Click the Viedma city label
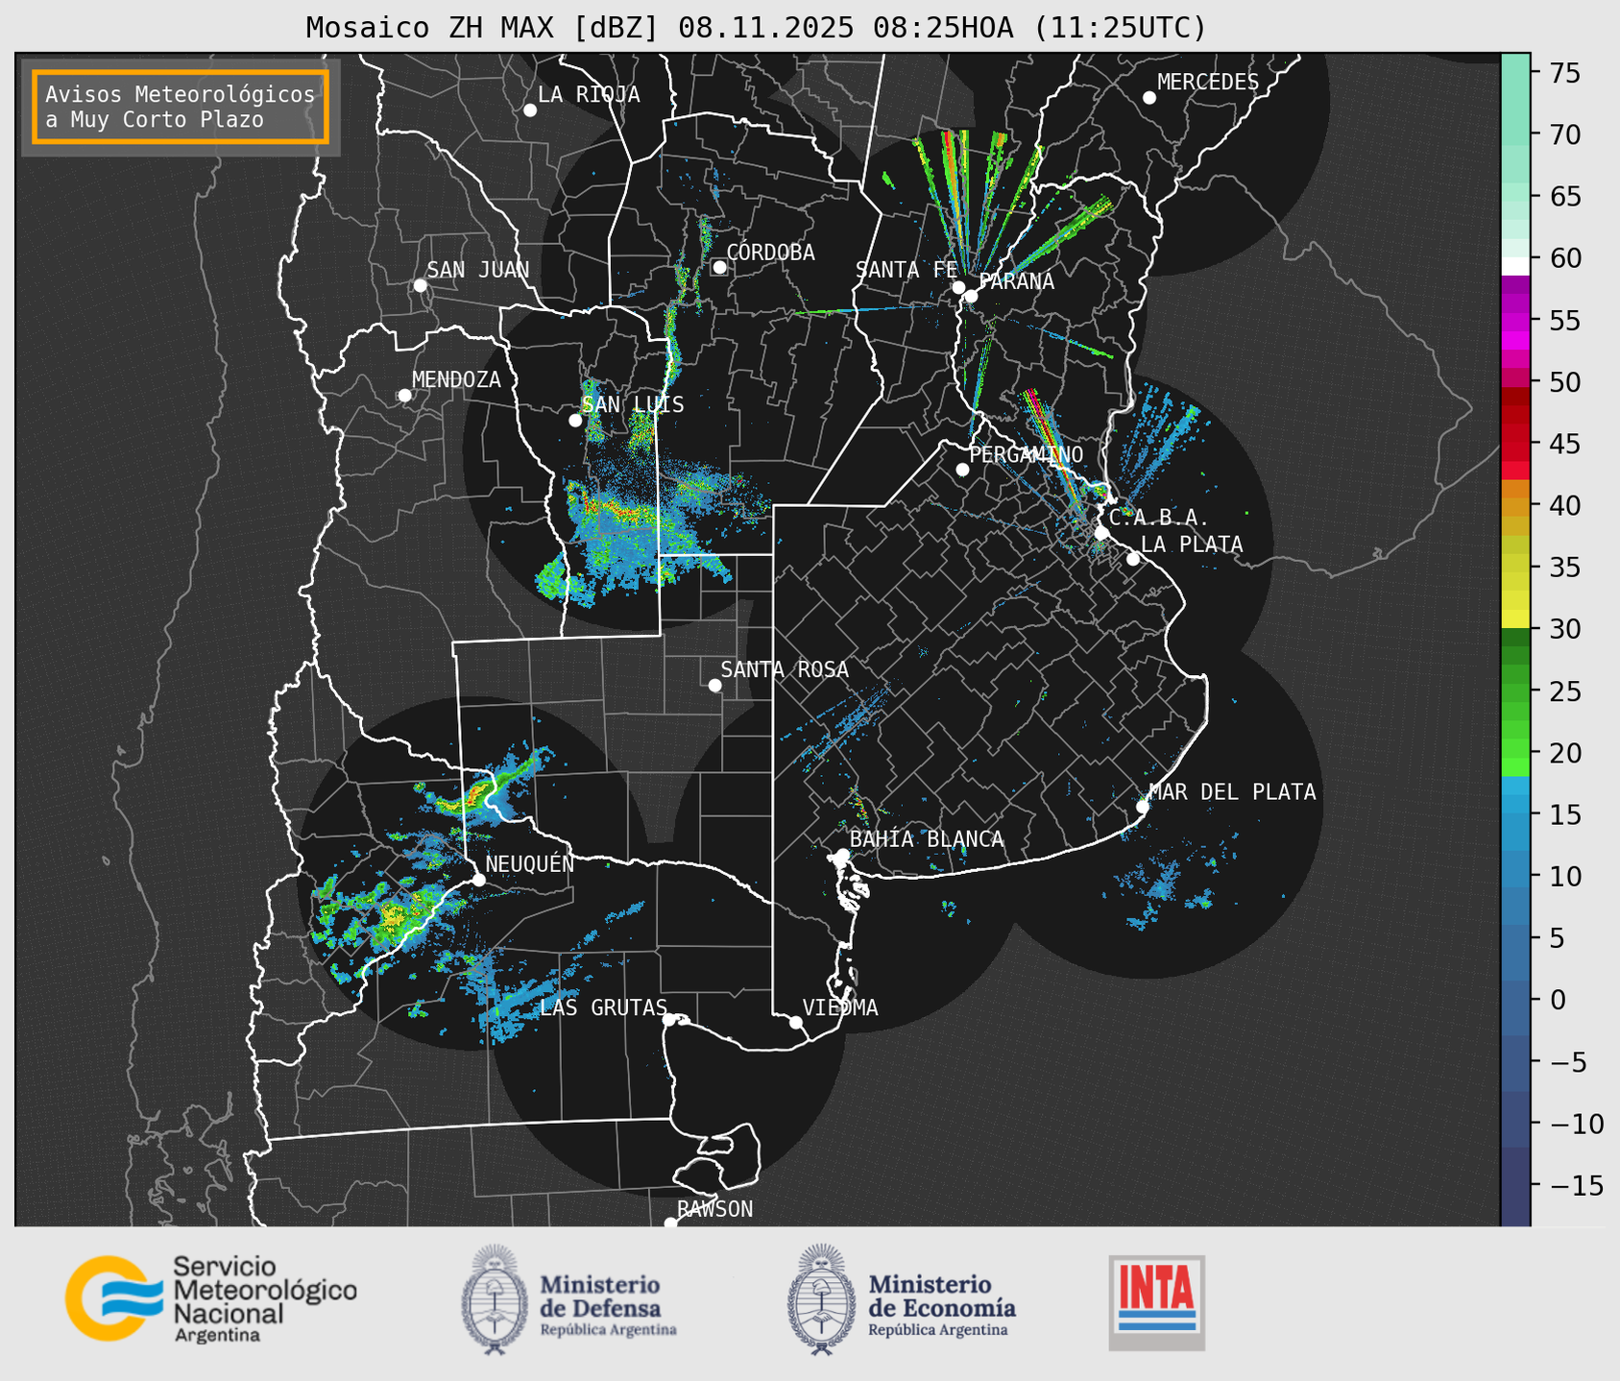 point(839,1007)
